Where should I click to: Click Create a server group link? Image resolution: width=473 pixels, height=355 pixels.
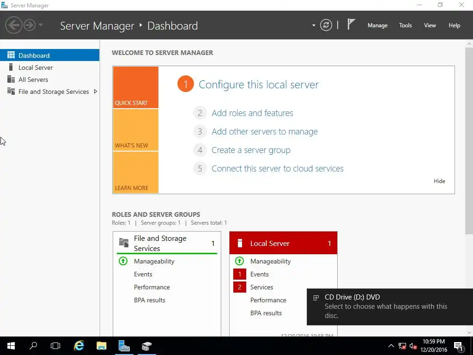pyautogui.click(x=251, y=150)
